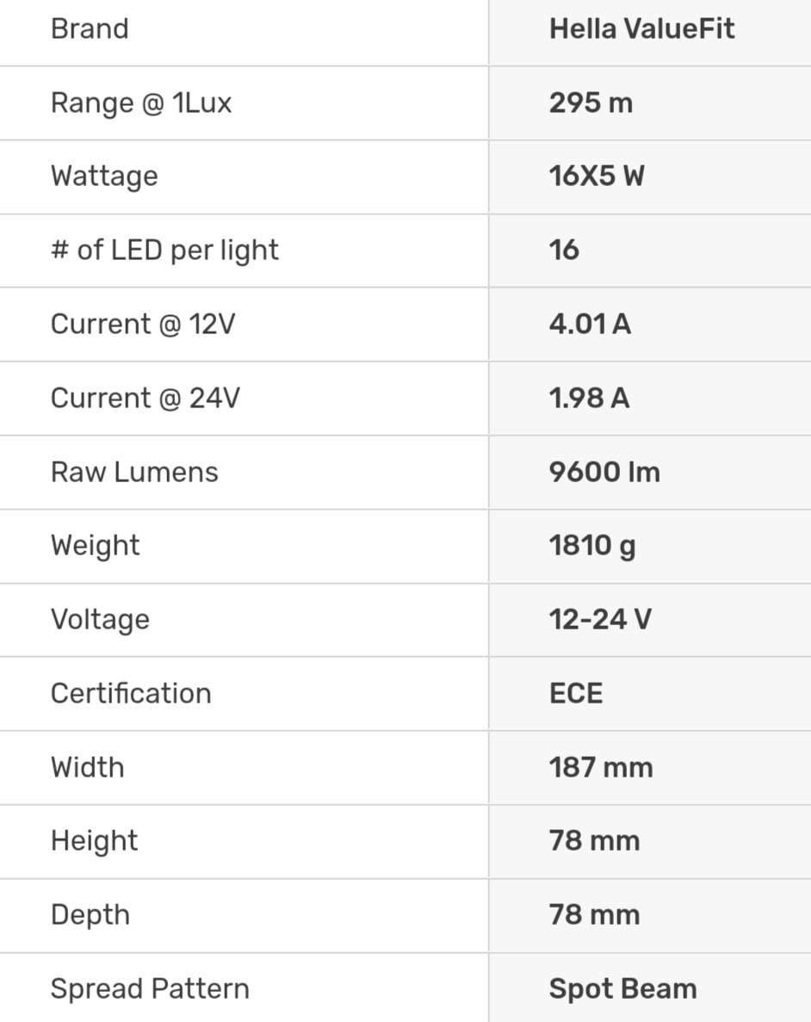The height and width of the screenshot is (1022, 811).
Task: Select the 1810 g weight value
Action: click(592, 546)
